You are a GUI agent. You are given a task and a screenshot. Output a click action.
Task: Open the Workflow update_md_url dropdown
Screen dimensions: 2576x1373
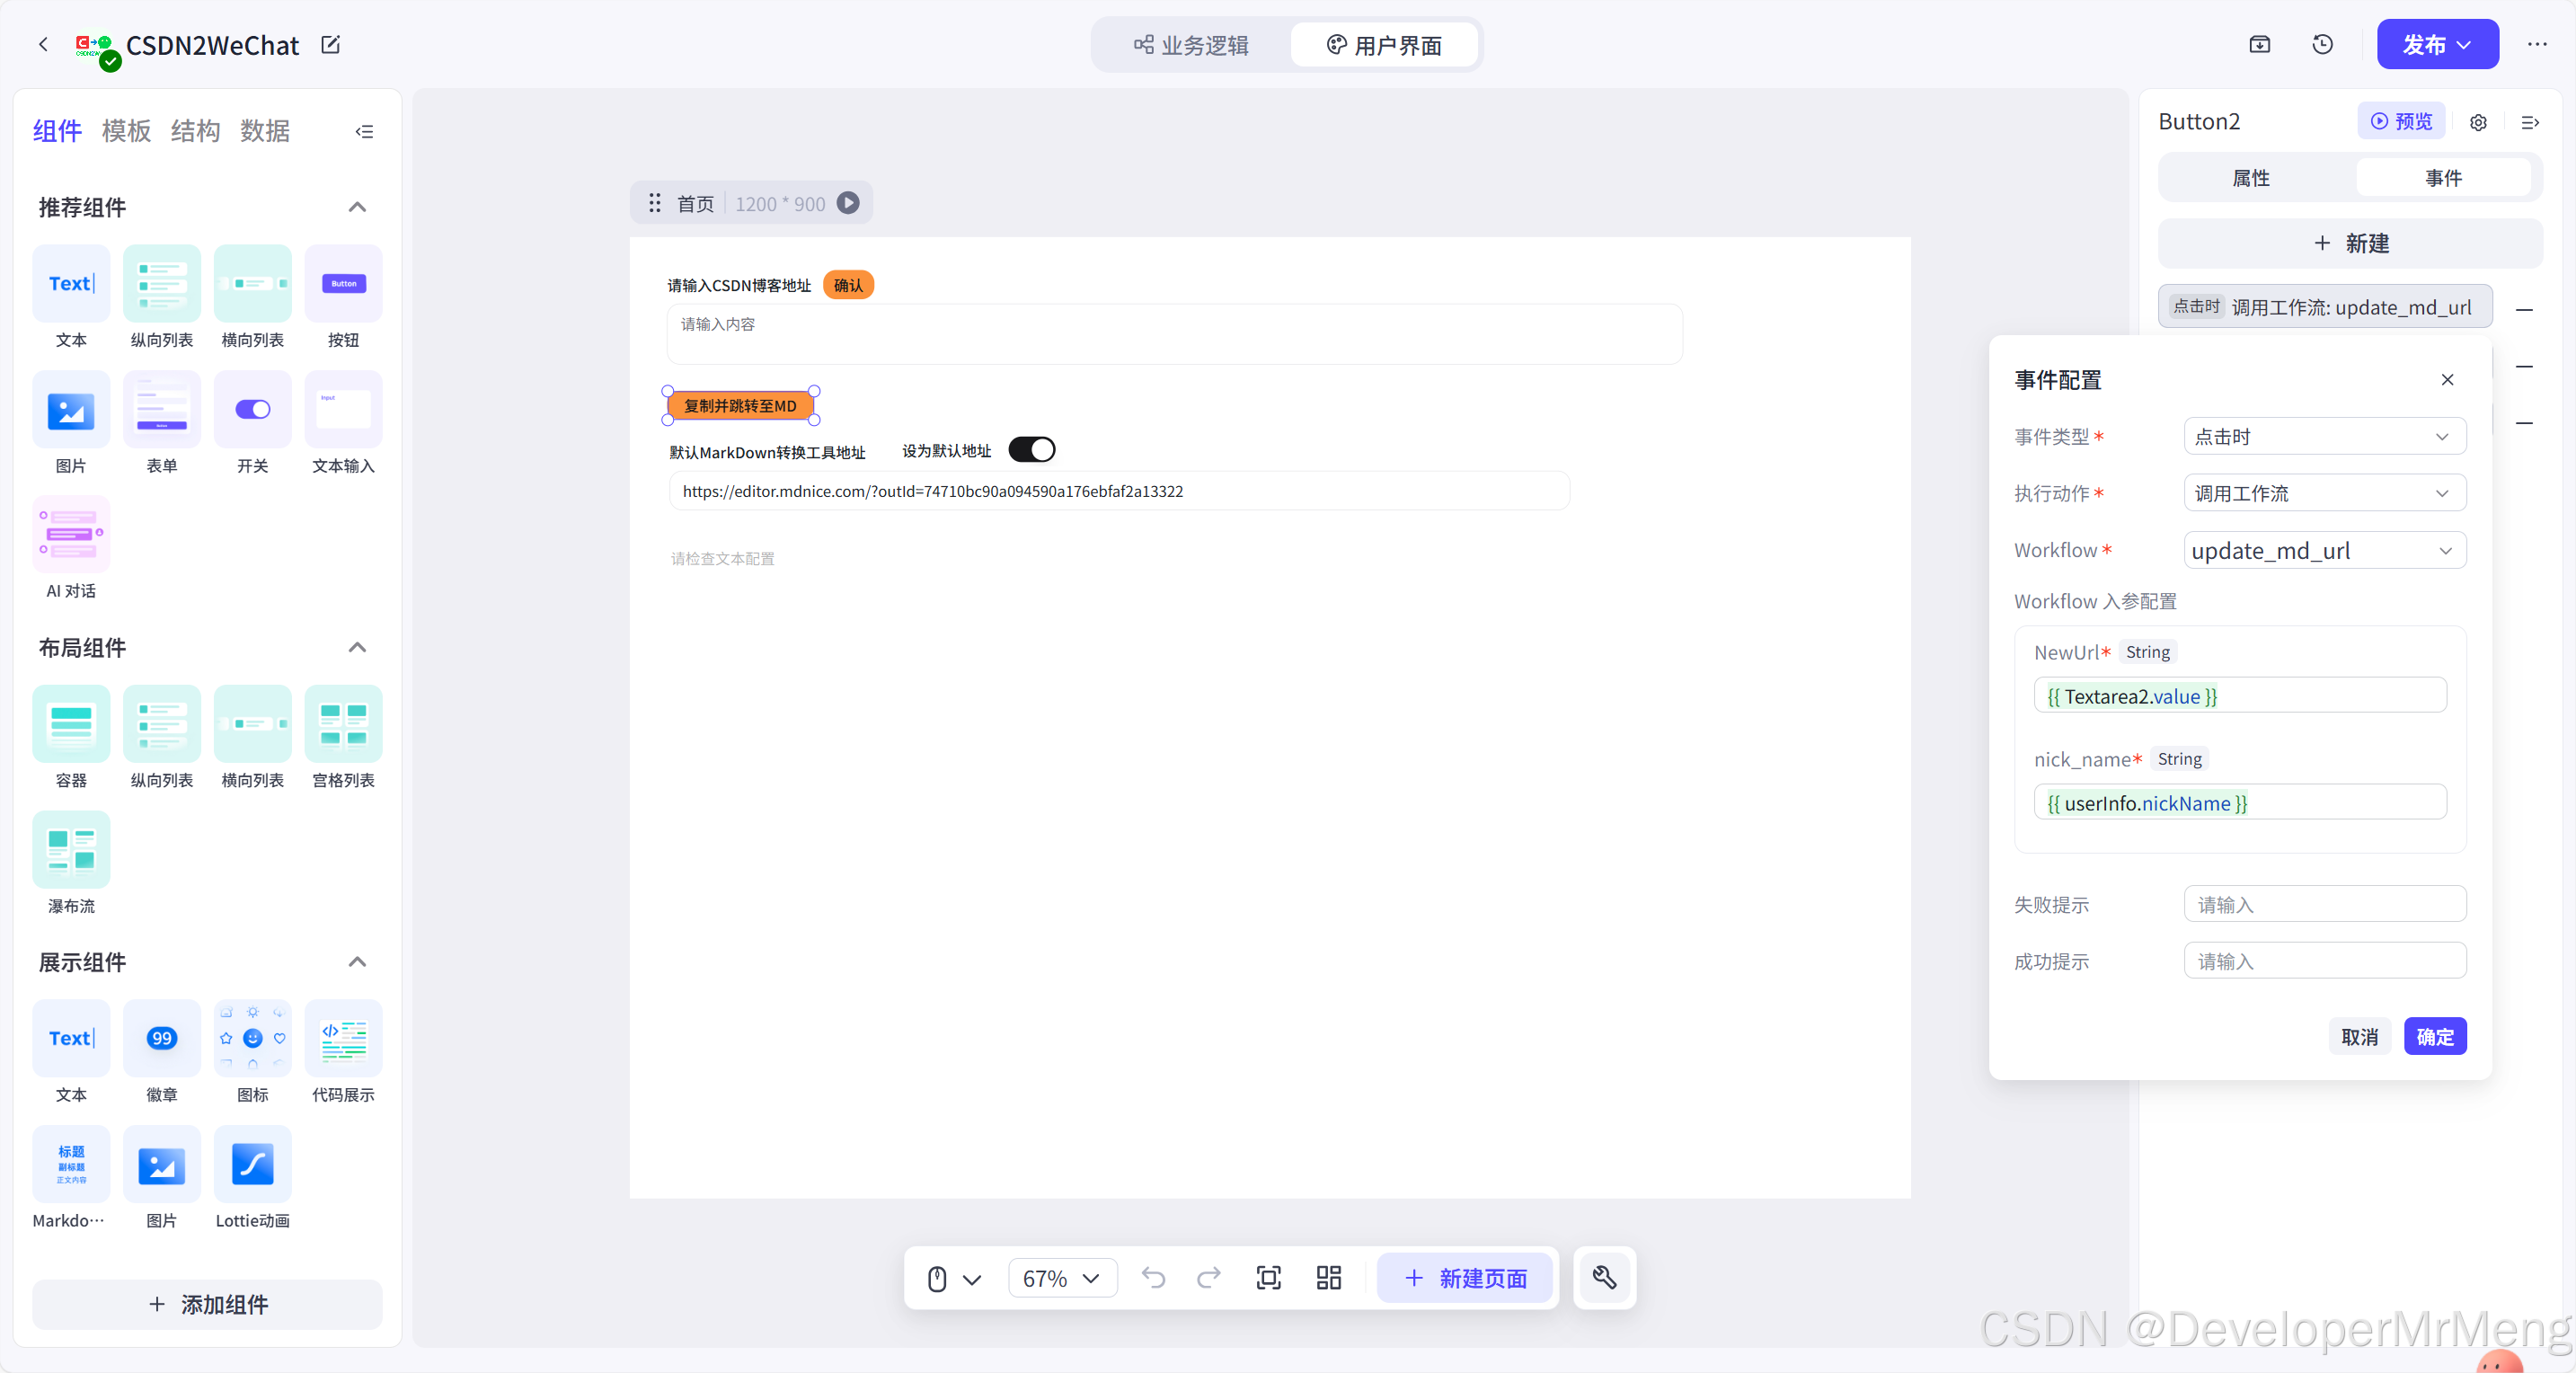click(2324, 551)
